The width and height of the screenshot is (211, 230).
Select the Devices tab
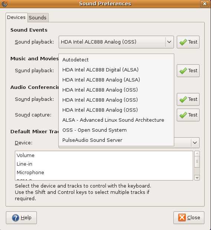coord(16,17)
